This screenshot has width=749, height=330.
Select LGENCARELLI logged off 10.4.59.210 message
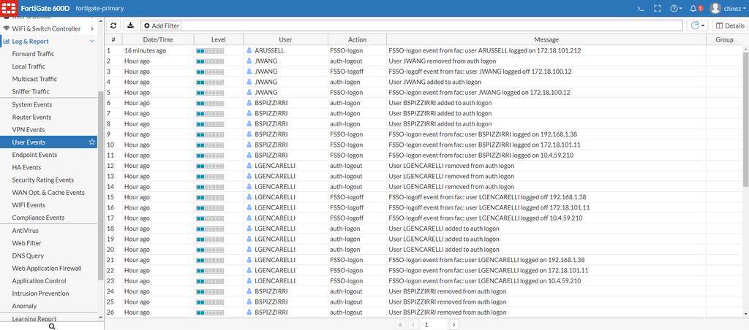(486, 218)
